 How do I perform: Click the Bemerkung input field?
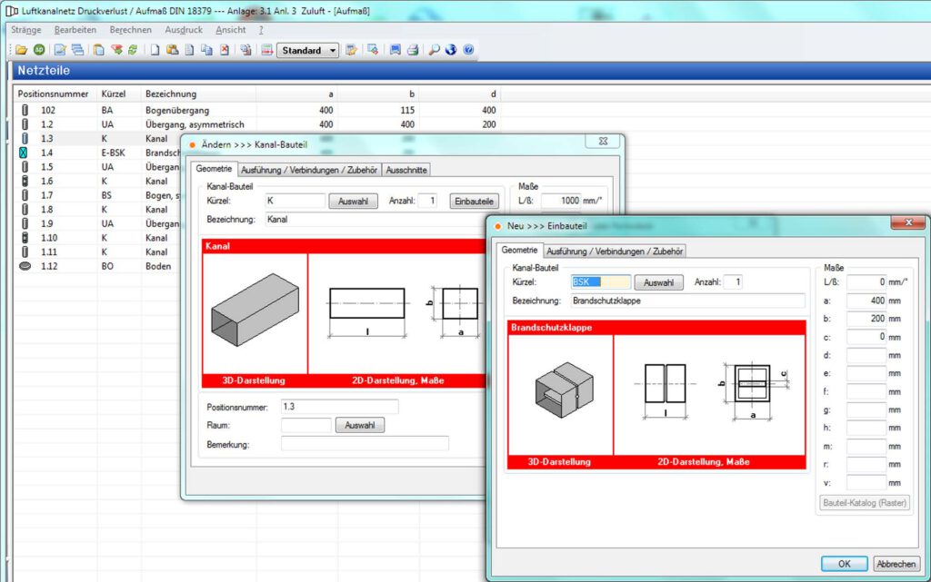365,444
